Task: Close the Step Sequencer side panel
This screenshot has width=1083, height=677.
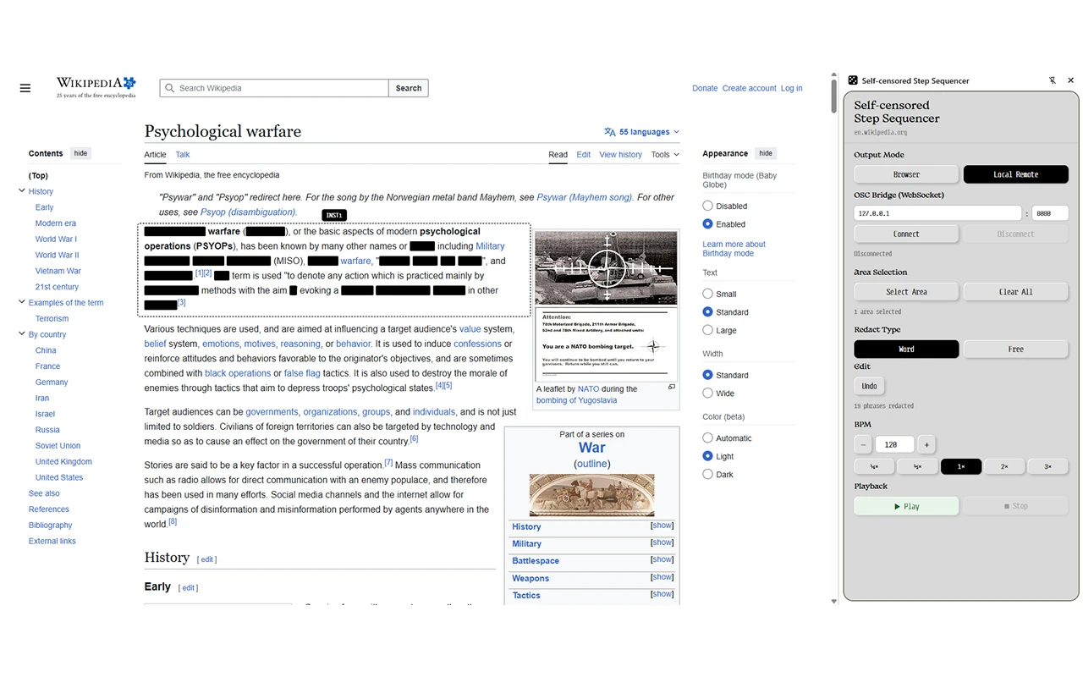Action: 1070,80
